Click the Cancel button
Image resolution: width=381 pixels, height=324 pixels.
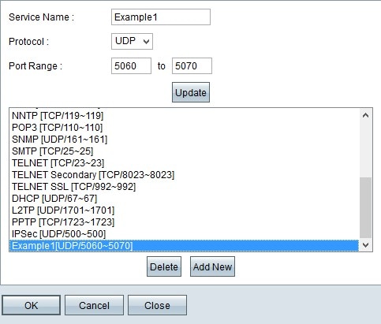tap(94, 305)
